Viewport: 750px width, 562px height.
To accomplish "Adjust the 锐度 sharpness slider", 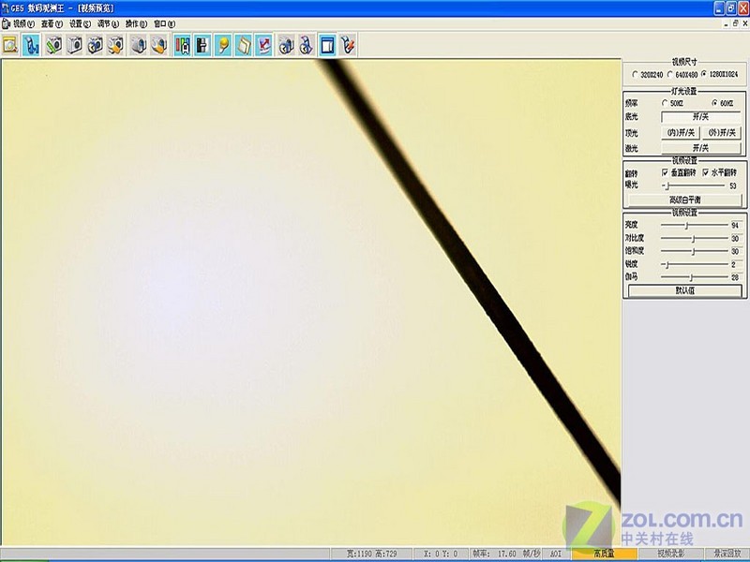I will point(695,264).
